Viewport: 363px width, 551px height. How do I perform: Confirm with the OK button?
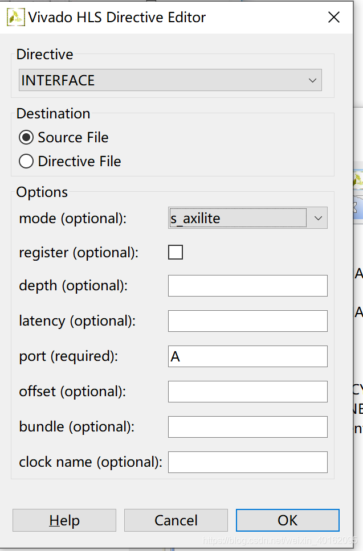[x=288, y=520]
